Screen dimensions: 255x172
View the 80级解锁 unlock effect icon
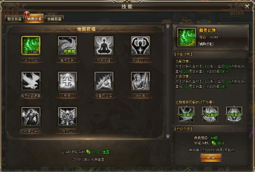234,115
